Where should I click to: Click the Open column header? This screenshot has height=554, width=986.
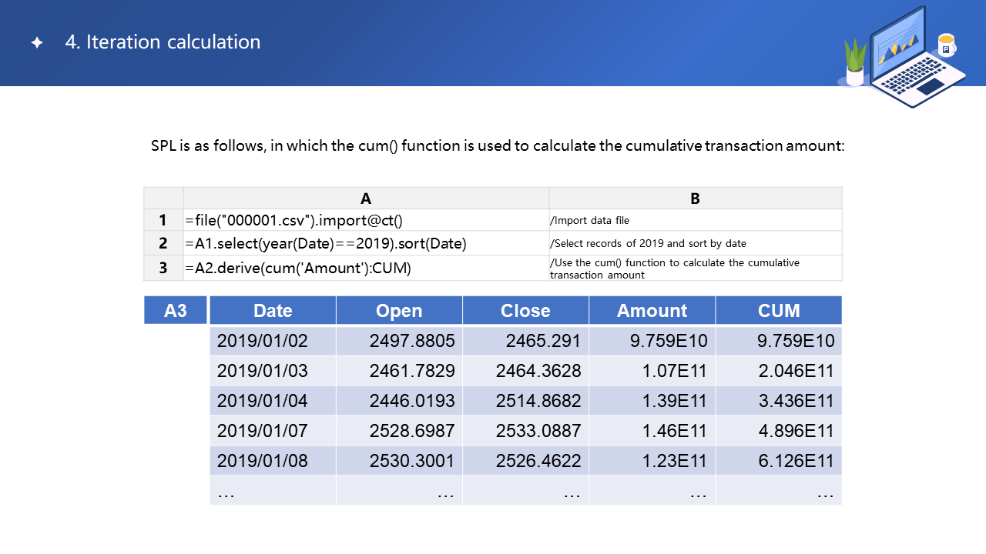pos(399,310)
